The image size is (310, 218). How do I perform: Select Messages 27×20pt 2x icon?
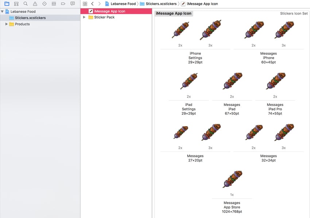pyautogui.click(x=181, y=132)
